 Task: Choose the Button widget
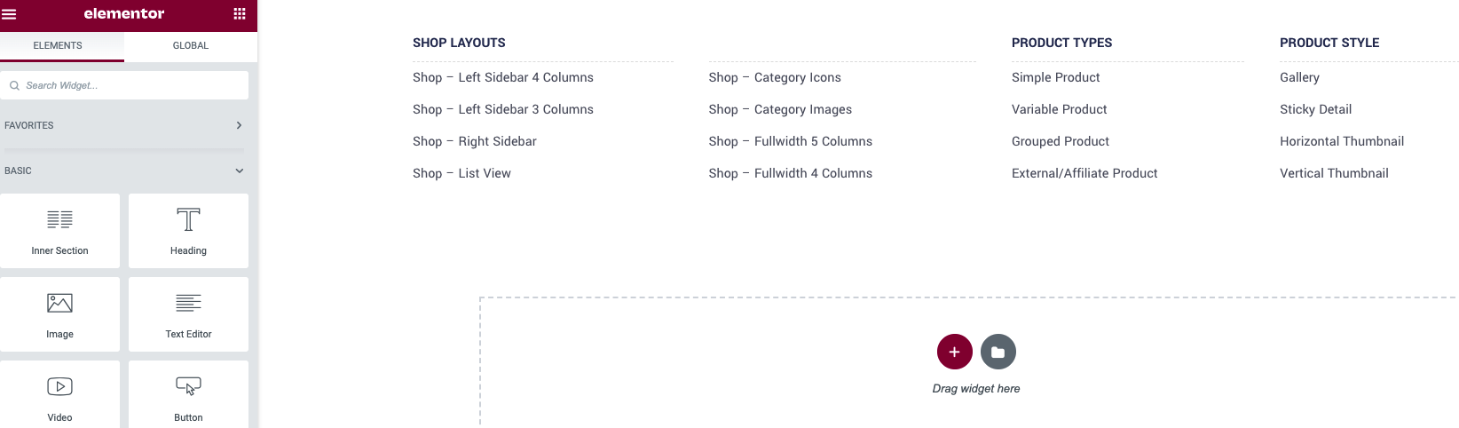(x=188, y=395)
